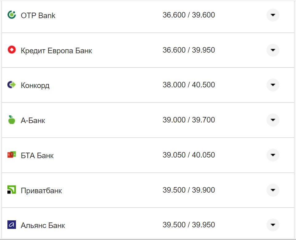Expand the OTP Bank rate details
The image size is (296, 240).
tap(273, 15)
